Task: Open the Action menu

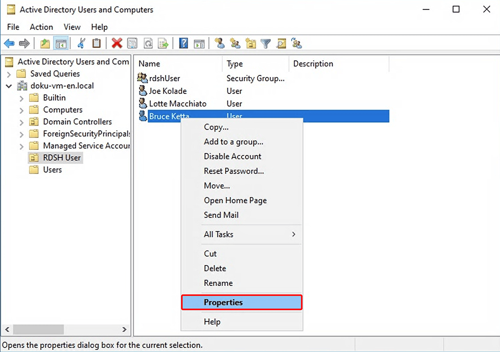Action: coord(41,27)
